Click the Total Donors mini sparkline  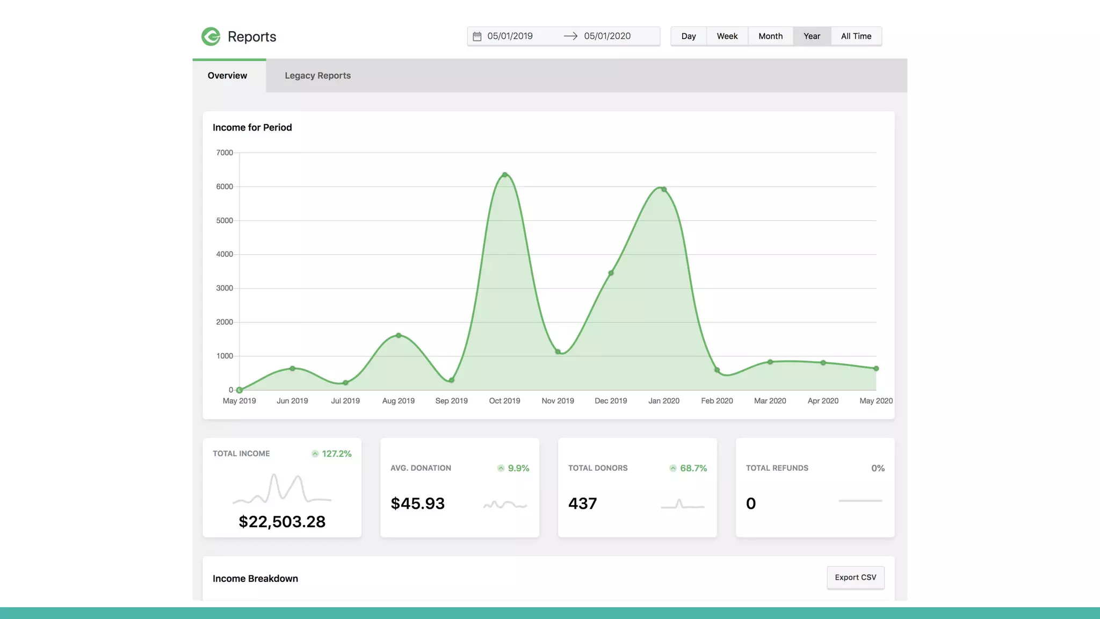[x=682, y=505]
